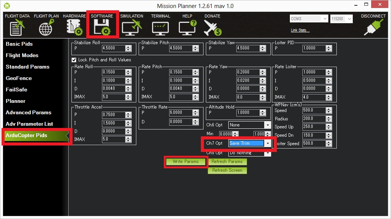
Task: Click the Refresh Params button
Action: (227, 161)
